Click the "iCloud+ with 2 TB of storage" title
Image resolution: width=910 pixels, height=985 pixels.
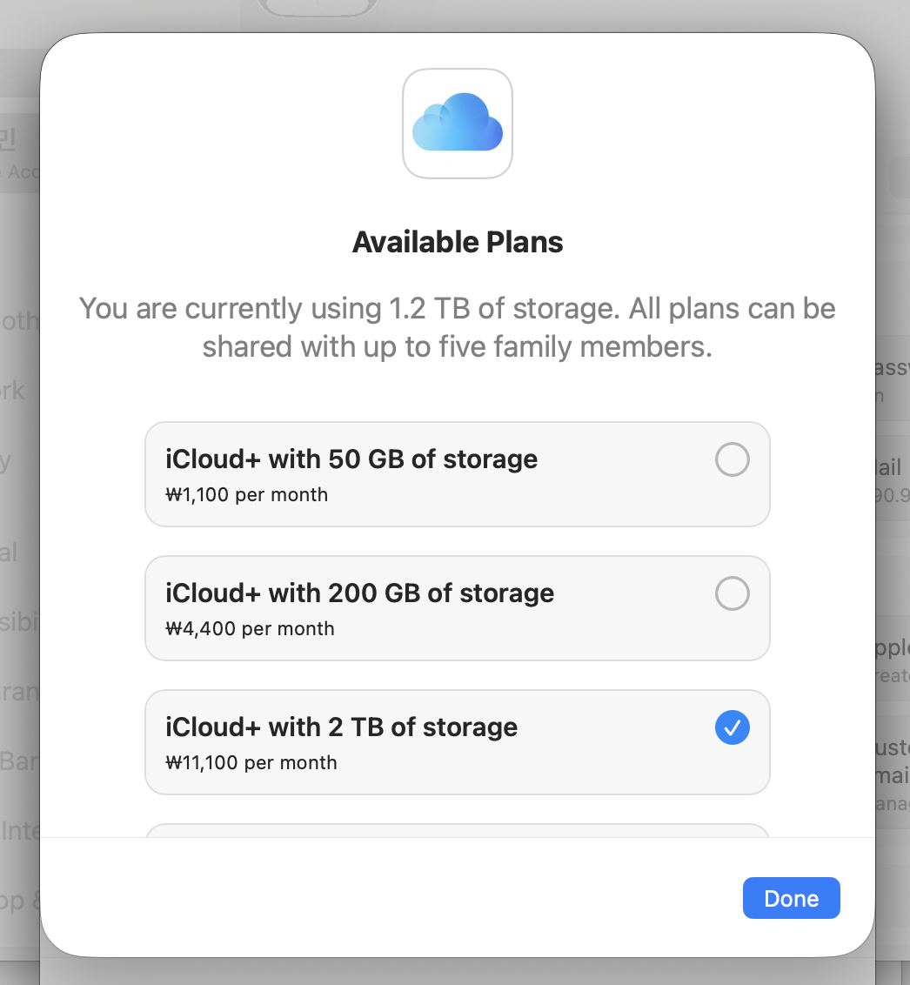pos(341,727)
